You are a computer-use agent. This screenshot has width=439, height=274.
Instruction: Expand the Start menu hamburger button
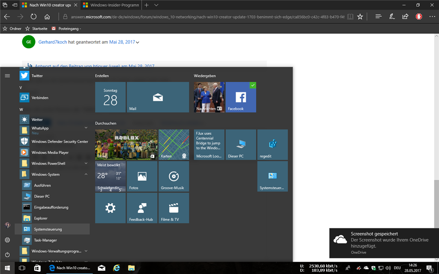click(7, 76)
